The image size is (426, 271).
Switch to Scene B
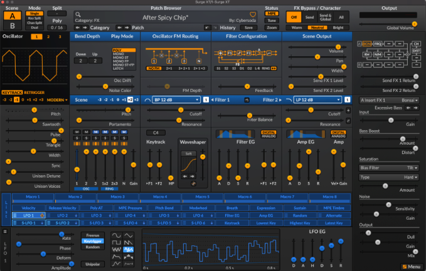(x=12, y=26)
